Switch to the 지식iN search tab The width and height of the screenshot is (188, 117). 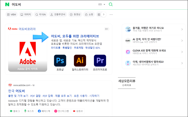(40, 14)
